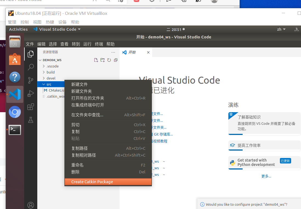Open the Source Control view icon
301x209 pixels.
(31, 80)
